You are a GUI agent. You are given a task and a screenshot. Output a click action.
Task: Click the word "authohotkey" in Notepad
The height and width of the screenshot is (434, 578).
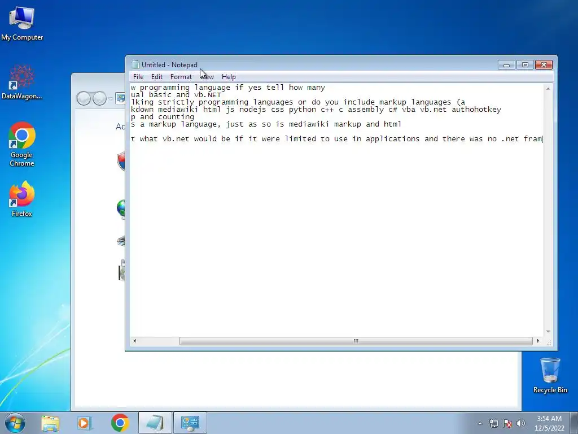[x=476, y=110]
